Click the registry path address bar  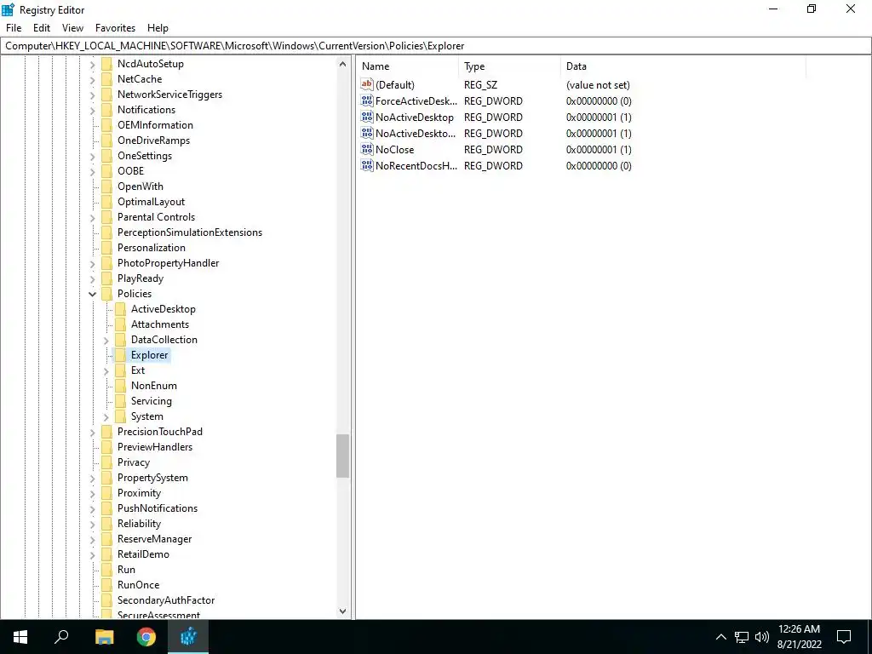[x=436, y=46]
